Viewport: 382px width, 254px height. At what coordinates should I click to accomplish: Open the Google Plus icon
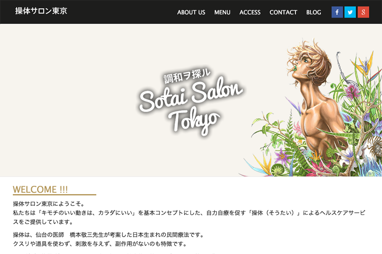pos(363,12)
